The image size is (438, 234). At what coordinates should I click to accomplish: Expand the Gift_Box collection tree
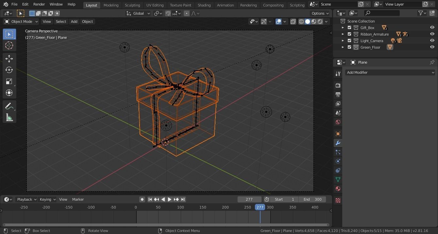click(x=343, y=28)
